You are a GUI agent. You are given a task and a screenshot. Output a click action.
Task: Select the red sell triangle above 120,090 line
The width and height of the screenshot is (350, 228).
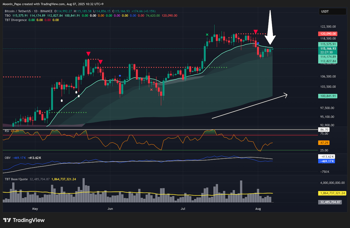(256, 31)
